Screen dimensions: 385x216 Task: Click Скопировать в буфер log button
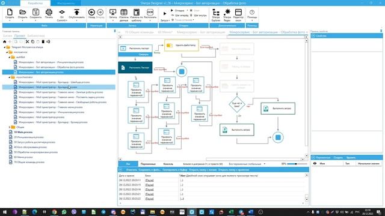tap(175, 170)
